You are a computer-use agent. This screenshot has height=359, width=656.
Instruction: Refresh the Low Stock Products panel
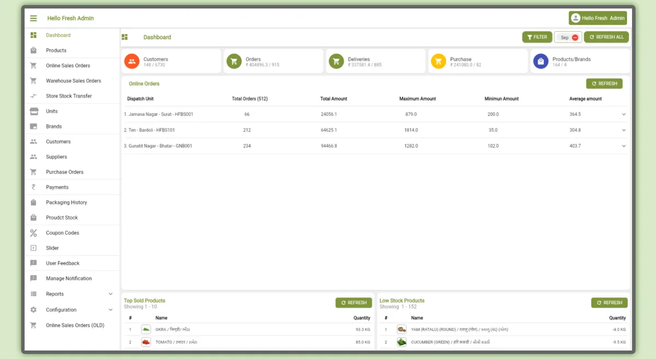point(609,303)
